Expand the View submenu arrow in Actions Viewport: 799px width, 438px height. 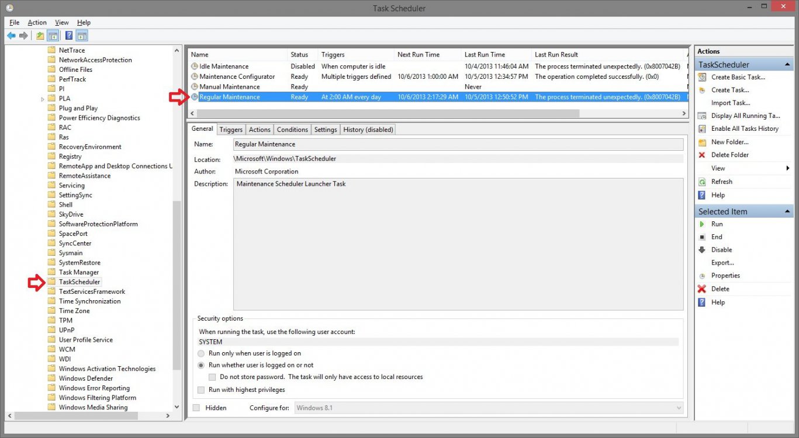coord(788,168)
